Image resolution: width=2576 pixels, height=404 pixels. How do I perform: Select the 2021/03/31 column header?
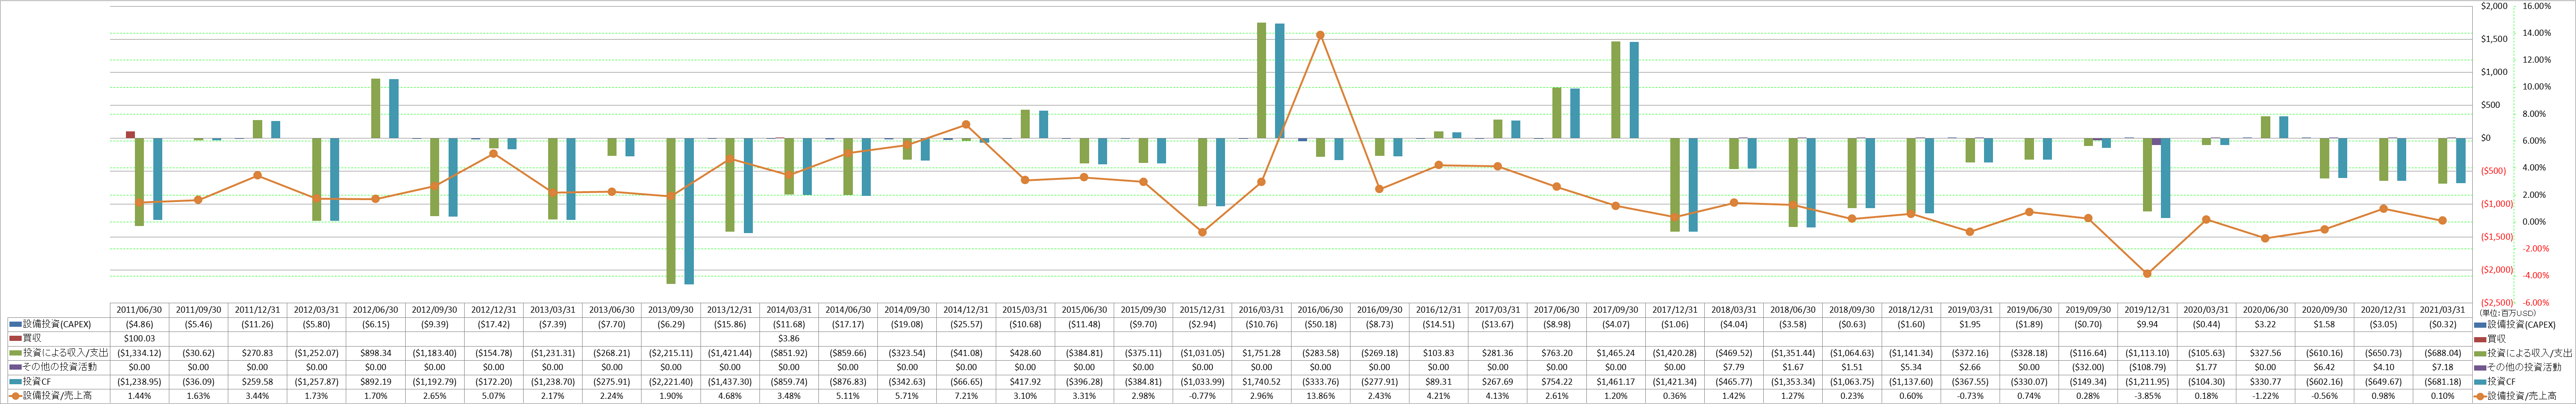tap(2443, 310)
